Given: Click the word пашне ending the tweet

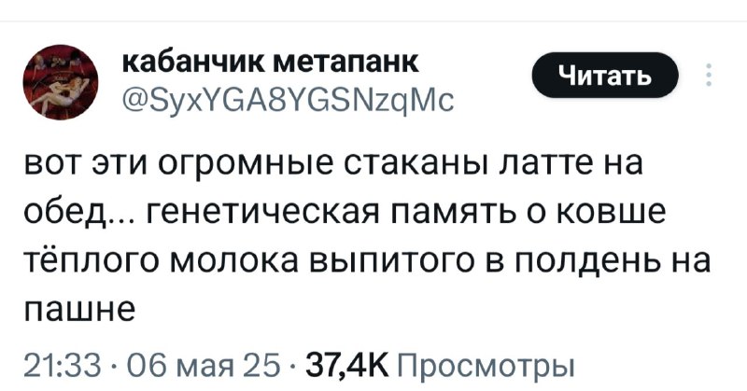Looking at the screenshot, I should (79, 310).
